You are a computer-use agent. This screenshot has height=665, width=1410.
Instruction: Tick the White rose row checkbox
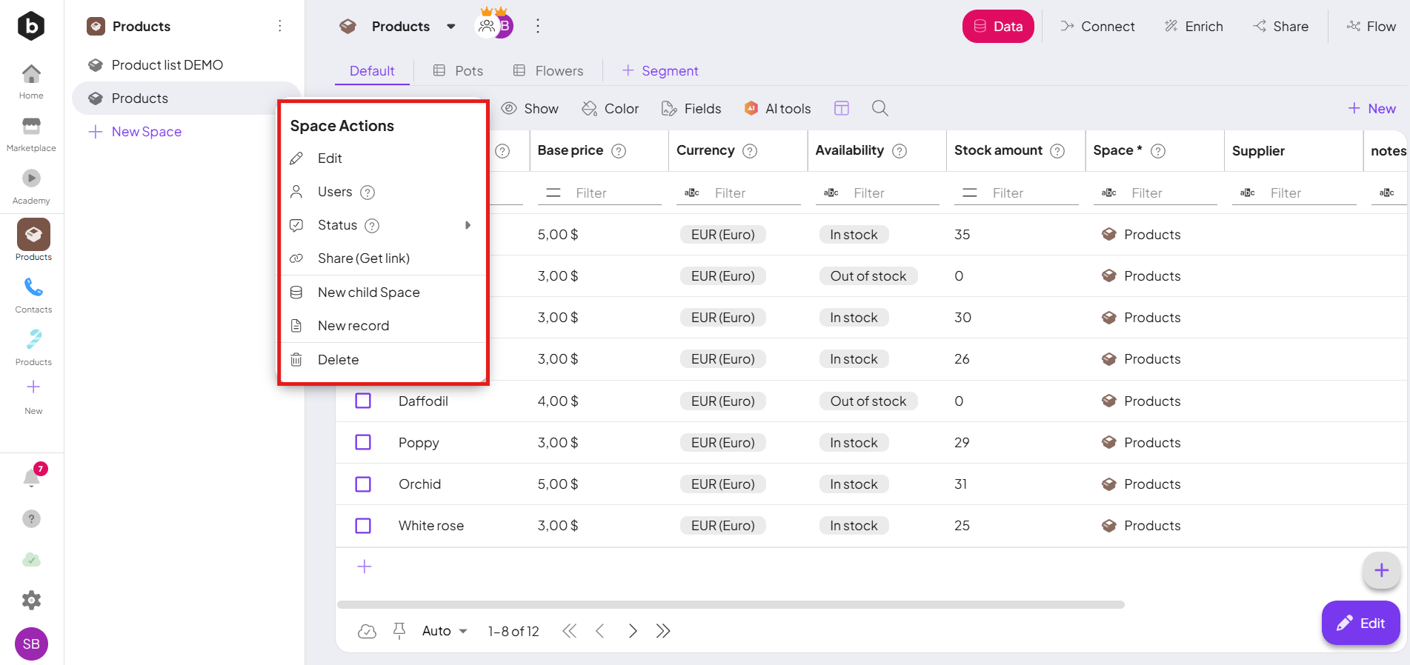click(x=363, y=526)
